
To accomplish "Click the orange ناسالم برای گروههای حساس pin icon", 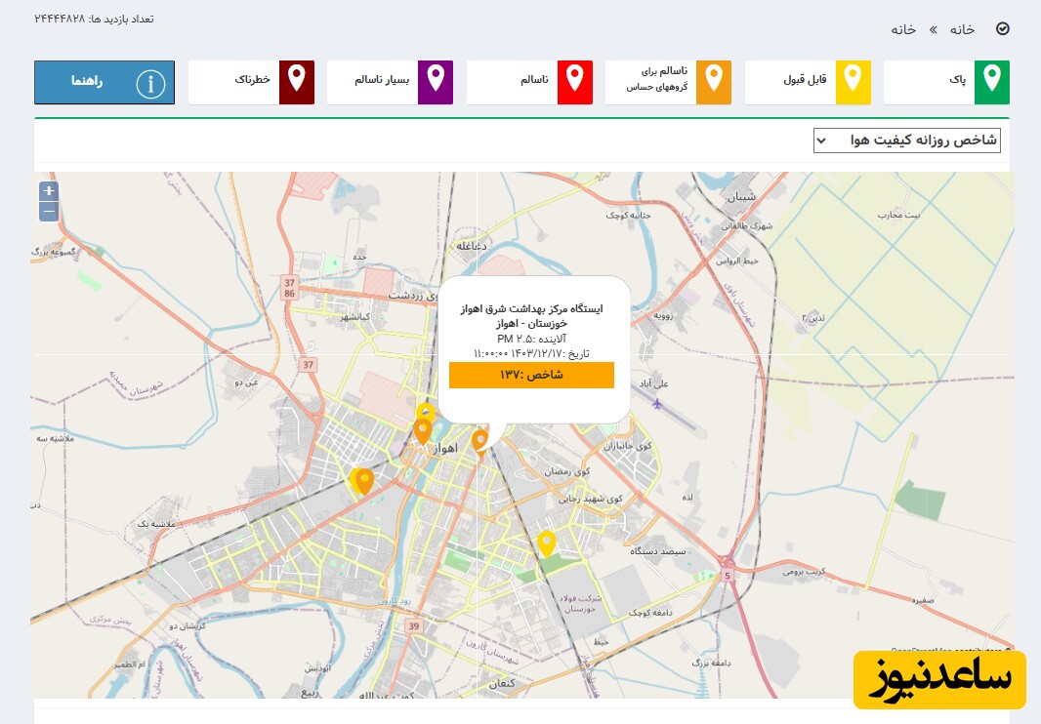I will pos(714,82).
